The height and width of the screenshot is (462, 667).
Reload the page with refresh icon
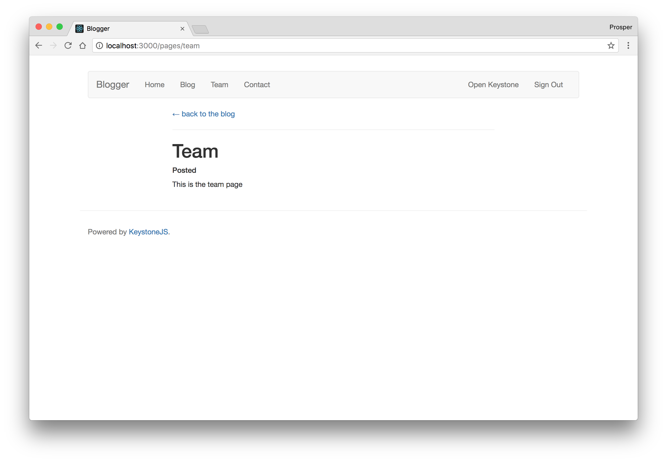(68, 45)
